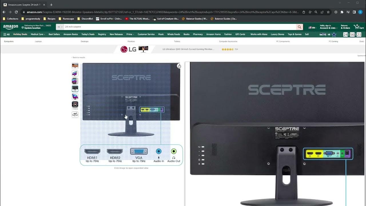Open the search category All dropdown

[60, 27]
